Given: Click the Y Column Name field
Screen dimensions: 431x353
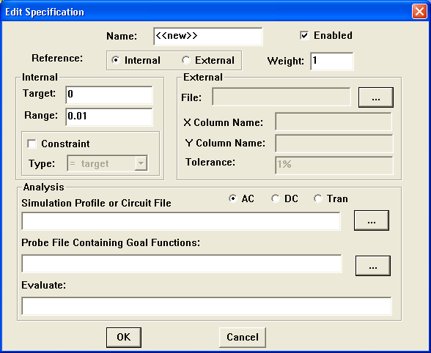Looking at the screenshot, I should pyautogui.click(x=334, y=143).
